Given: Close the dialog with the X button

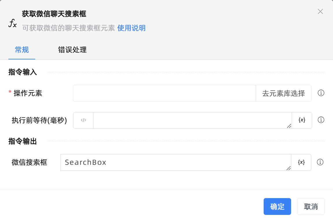Looking at the screenshot, I should point(320,12).
